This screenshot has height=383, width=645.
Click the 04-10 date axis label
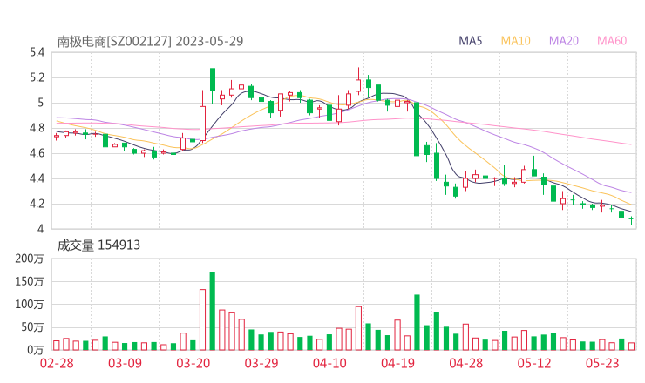pyautogui.click(x=329, y=363)
